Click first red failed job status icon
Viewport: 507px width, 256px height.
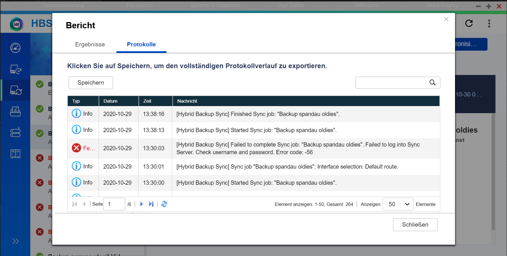(40, 158)
